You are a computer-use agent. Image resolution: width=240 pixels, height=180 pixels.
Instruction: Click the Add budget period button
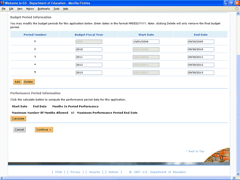pos(17,82)
